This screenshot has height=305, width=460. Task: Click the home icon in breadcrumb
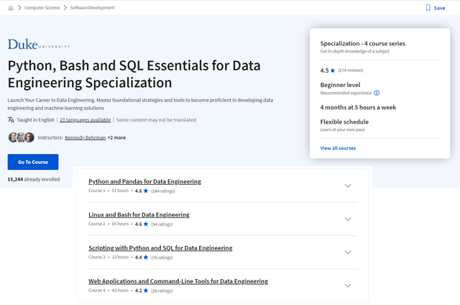click(x=11, y=8)
